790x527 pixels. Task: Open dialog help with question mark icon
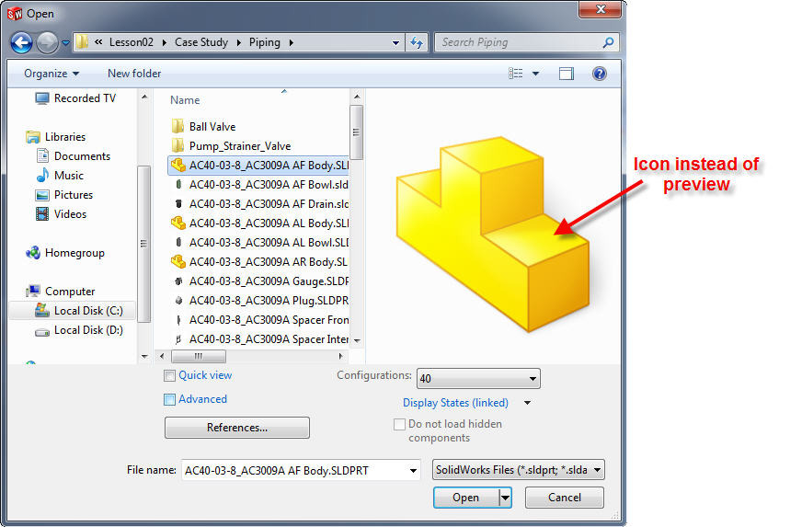pyautogui.click(x=599, y=74)
